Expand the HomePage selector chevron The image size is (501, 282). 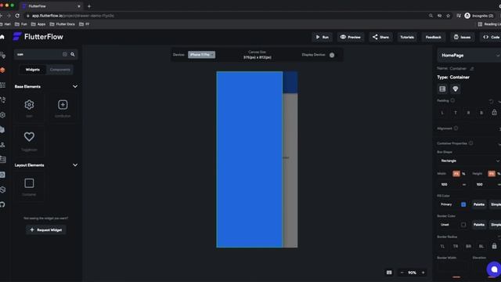[498, 56]
